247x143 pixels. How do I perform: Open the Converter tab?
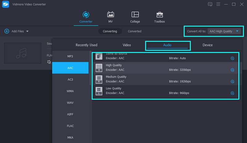(x=86, y=17)
